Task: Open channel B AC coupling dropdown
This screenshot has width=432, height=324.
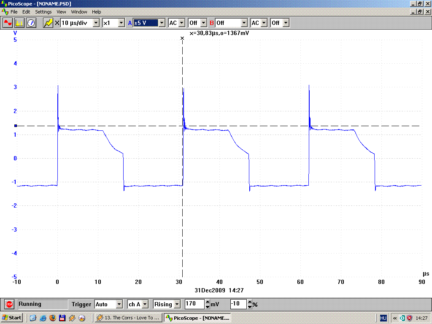Action: pos(264,23)
